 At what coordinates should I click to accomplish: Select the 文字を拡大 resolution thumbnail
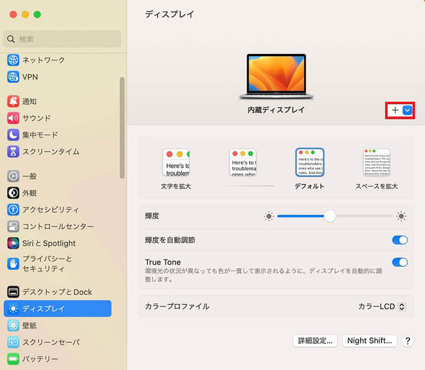tap(176, 163)
